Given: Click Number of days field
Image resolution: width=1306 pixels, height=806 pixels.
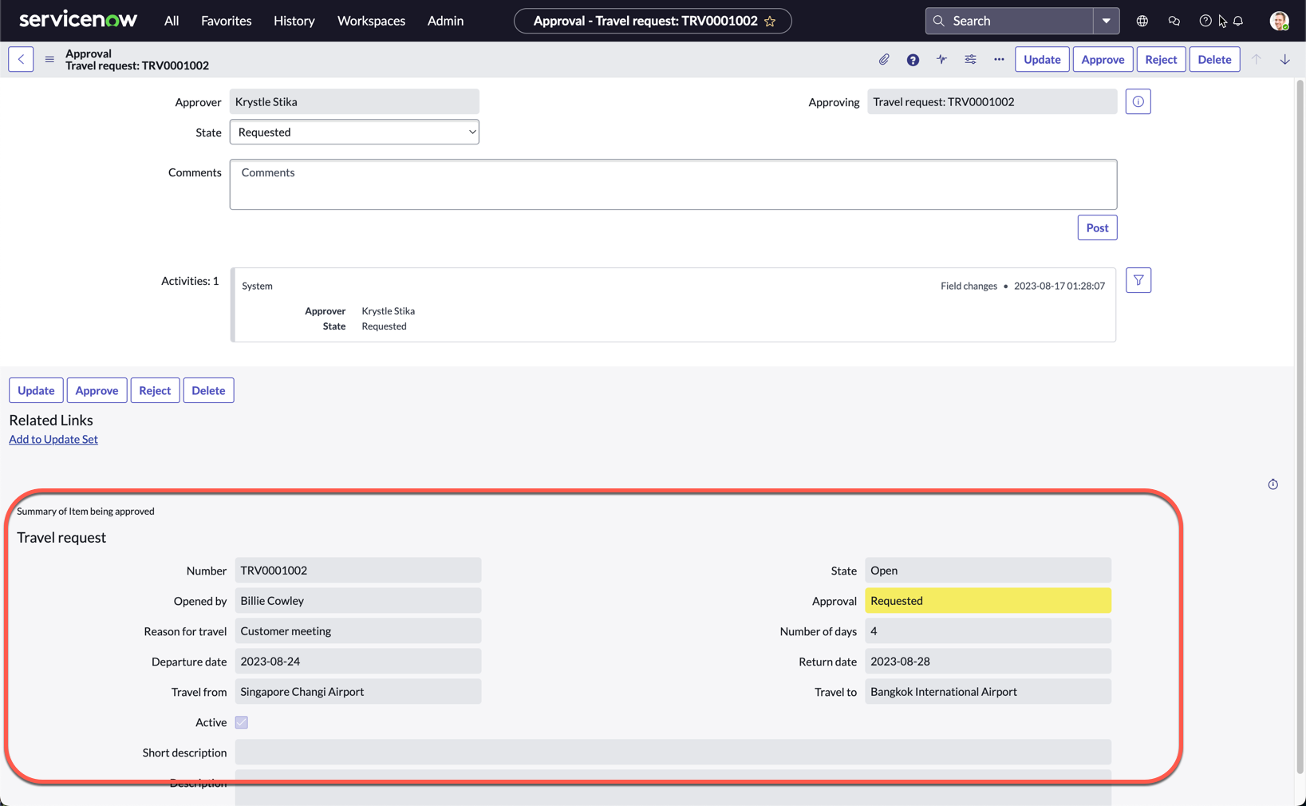Looking at the screenshot, I should click(x=988, y=631).
